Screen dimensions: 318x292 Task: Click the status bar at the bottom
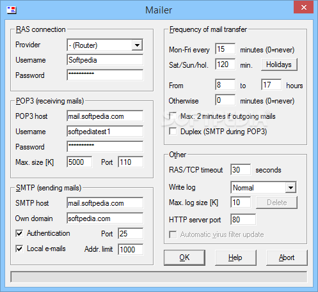[x=159, y=277]
